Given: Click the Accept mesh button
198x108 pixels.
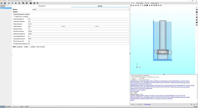Looking at the screenshot, I should [33, 47].
